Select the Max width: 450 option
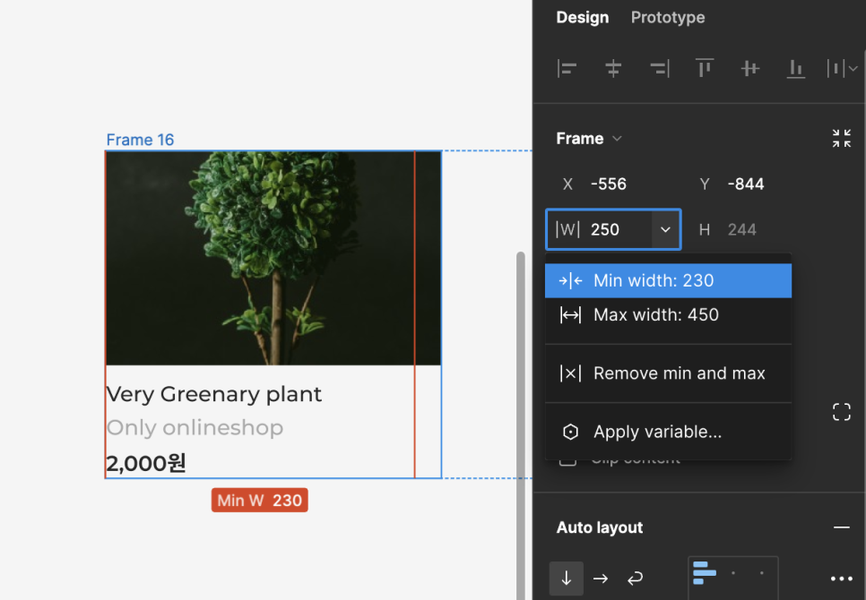 [668, 315]
